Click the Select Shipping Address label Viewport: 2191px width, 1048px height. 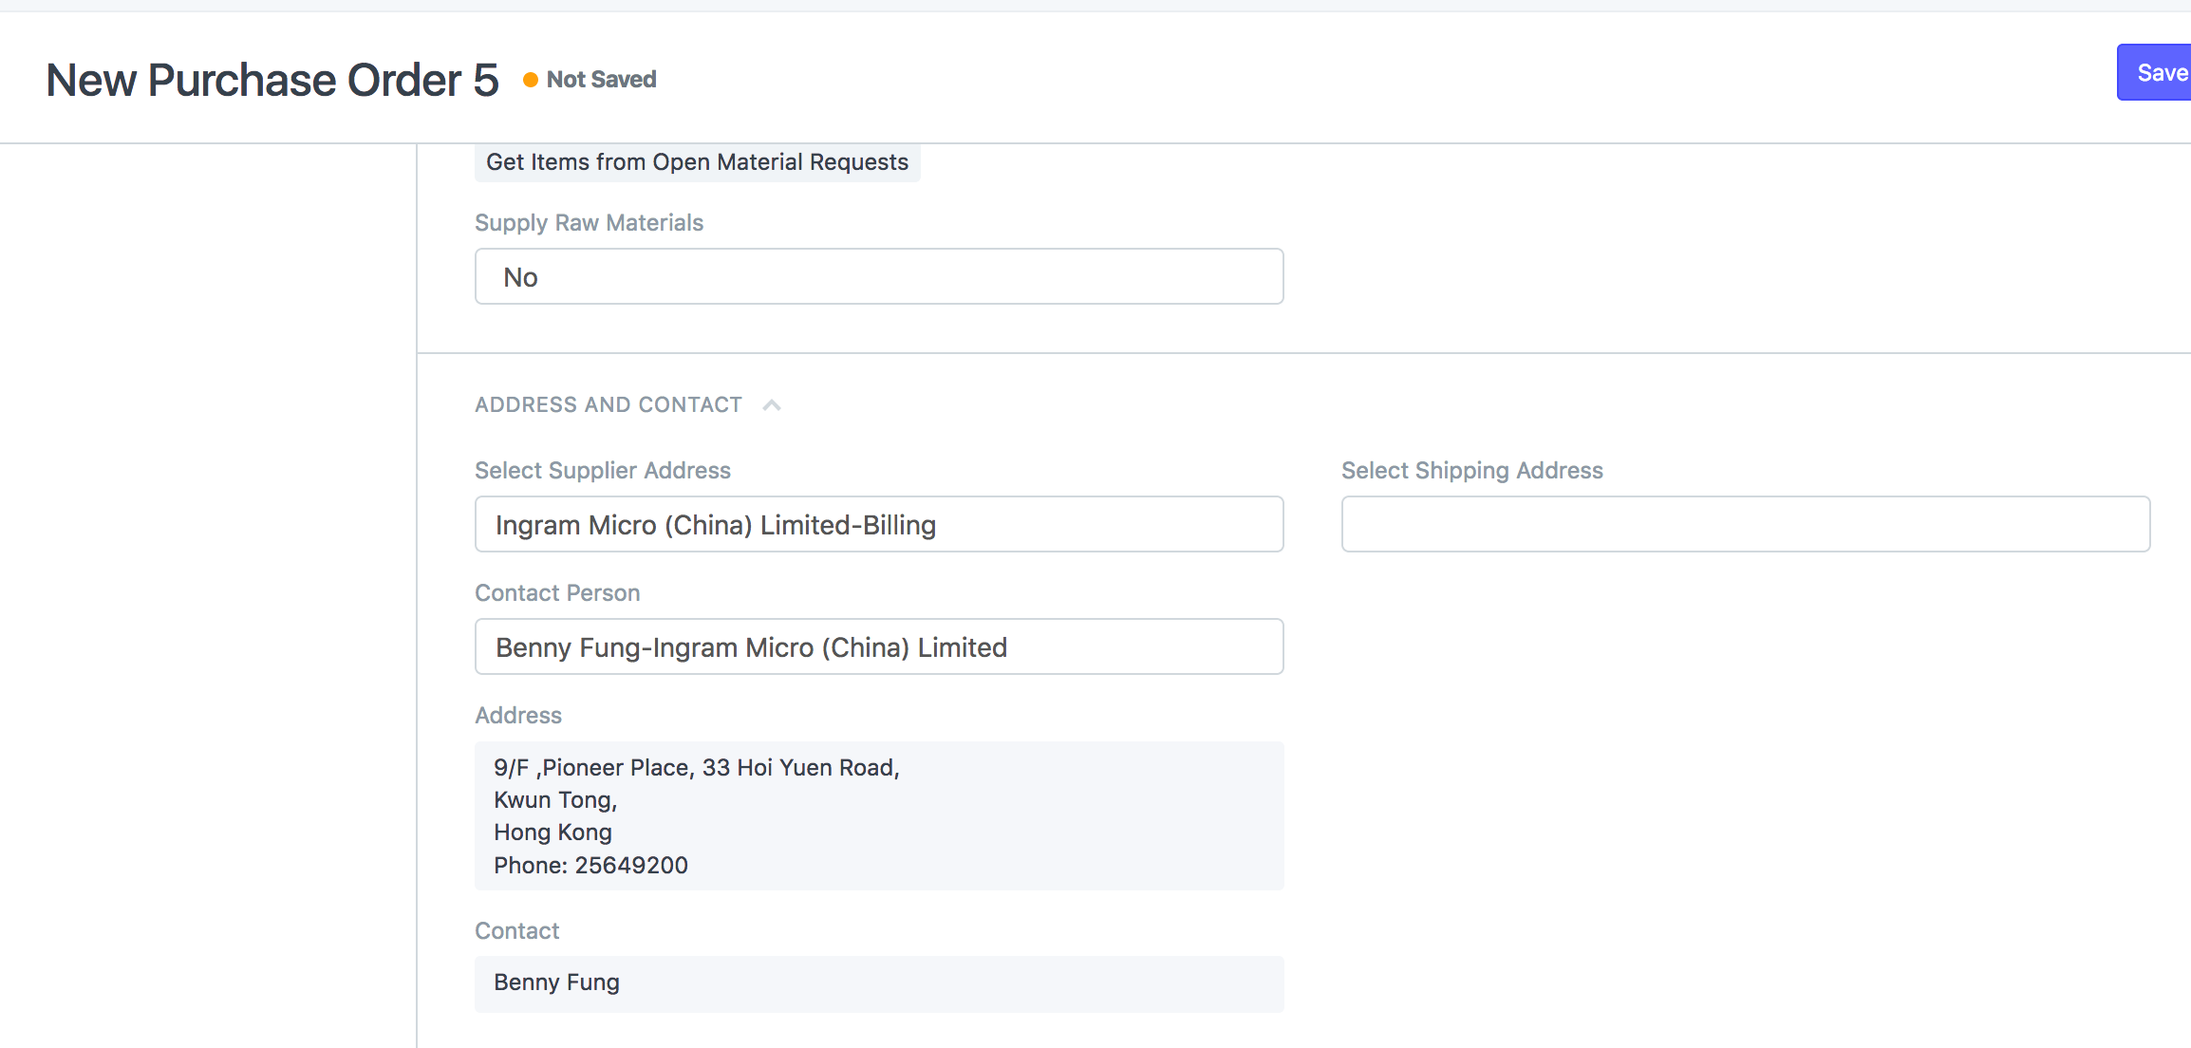click(1470, 470)
